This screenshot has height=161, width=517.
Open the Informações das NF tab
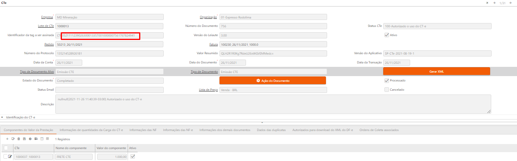coord(143,130)
